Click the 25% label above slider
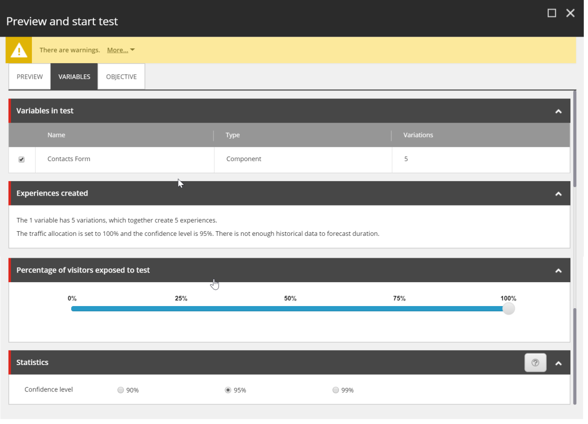The image size is (588, 424). (x=181, y=299)
